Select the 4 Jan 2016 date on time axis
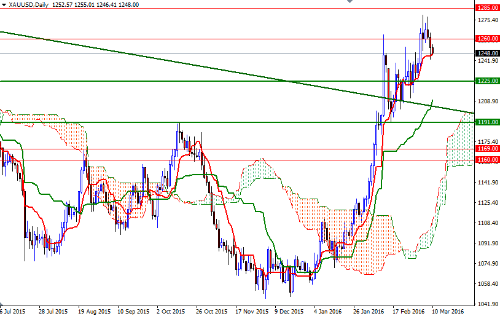This screenshot has height=316, width=500. pyautogui.click(x=328, y=312)
